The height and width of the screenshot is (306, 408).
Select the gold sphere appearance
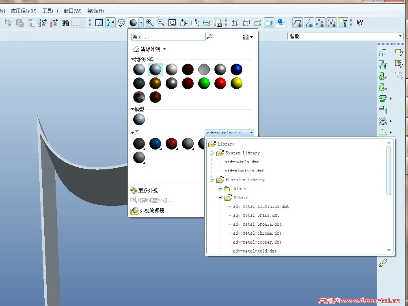click(x=155, y=83)
